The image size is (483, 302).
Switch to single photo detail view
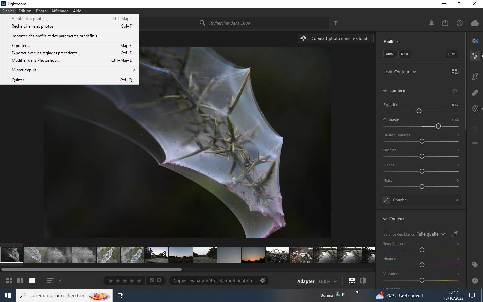(x=32, y=281)
